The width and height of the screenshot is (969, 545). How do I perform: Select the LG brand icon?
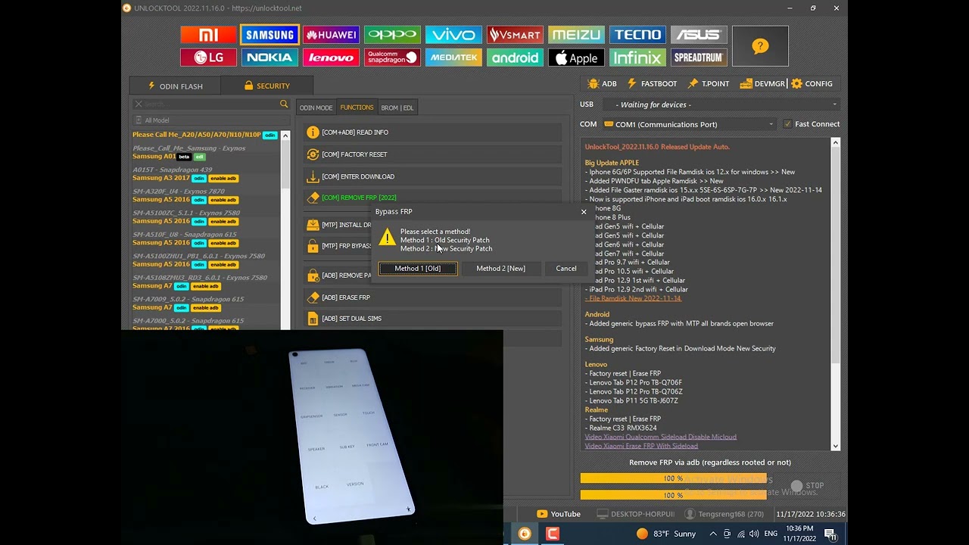[208, 58]
